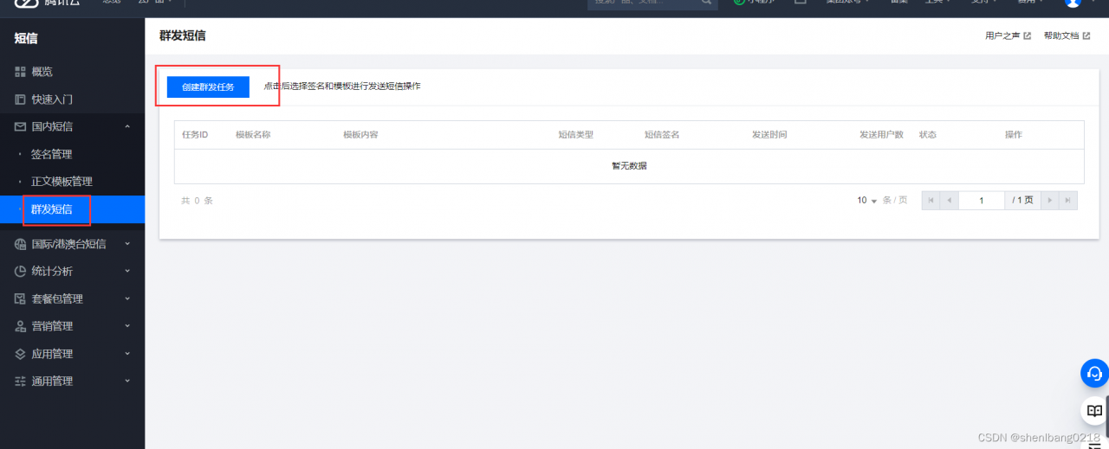
Task: Collapse the 国内短信 menu chevron
Action: (x=127, y=126)
